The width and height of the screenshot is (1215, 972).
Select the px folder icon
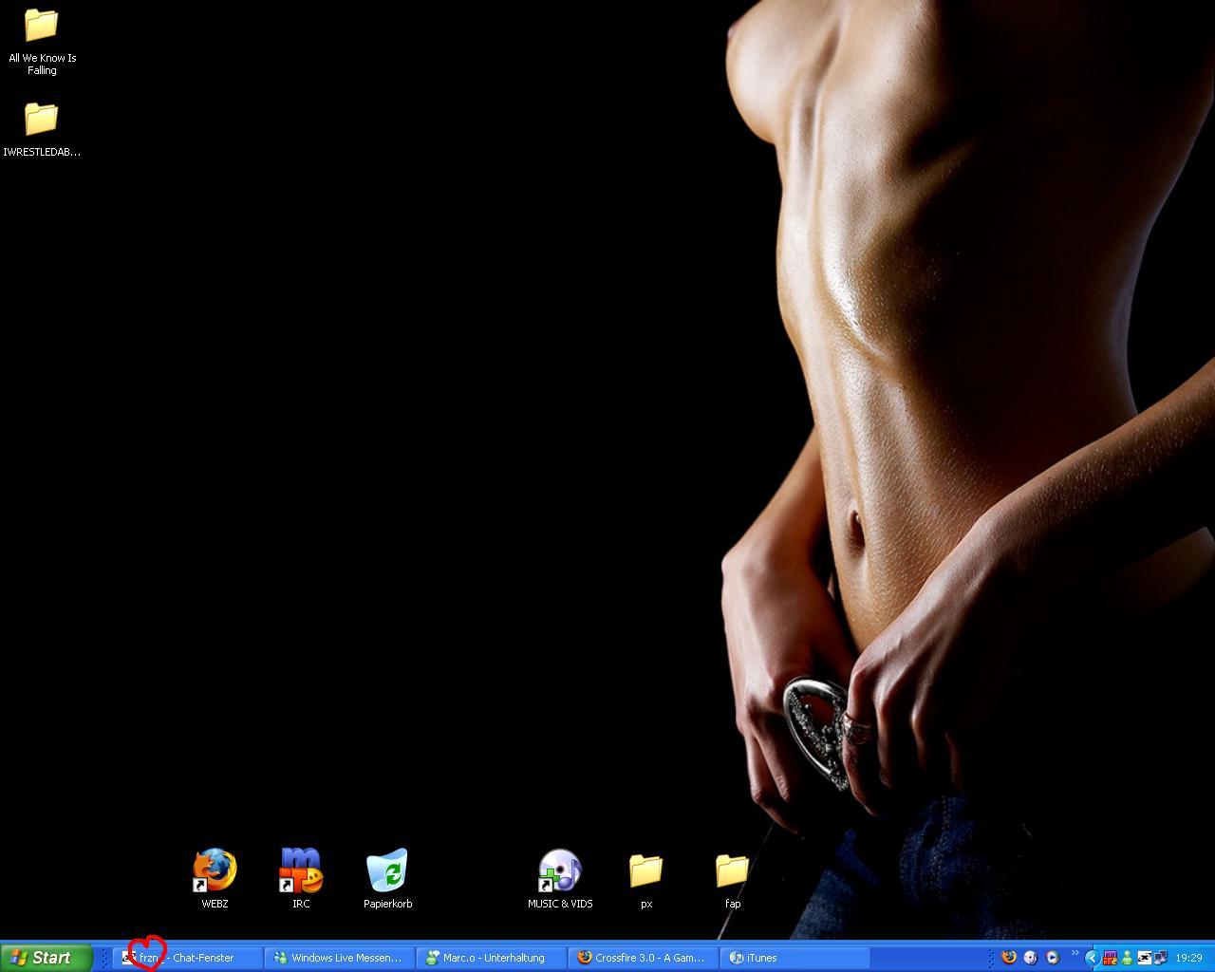[646, 881]
